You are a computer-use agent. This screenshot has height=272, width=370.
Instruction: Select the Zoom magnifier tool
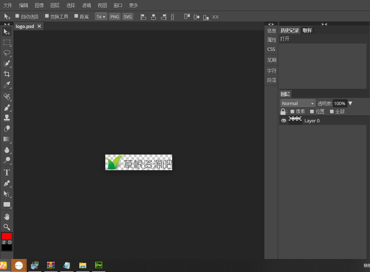(7, 227)
